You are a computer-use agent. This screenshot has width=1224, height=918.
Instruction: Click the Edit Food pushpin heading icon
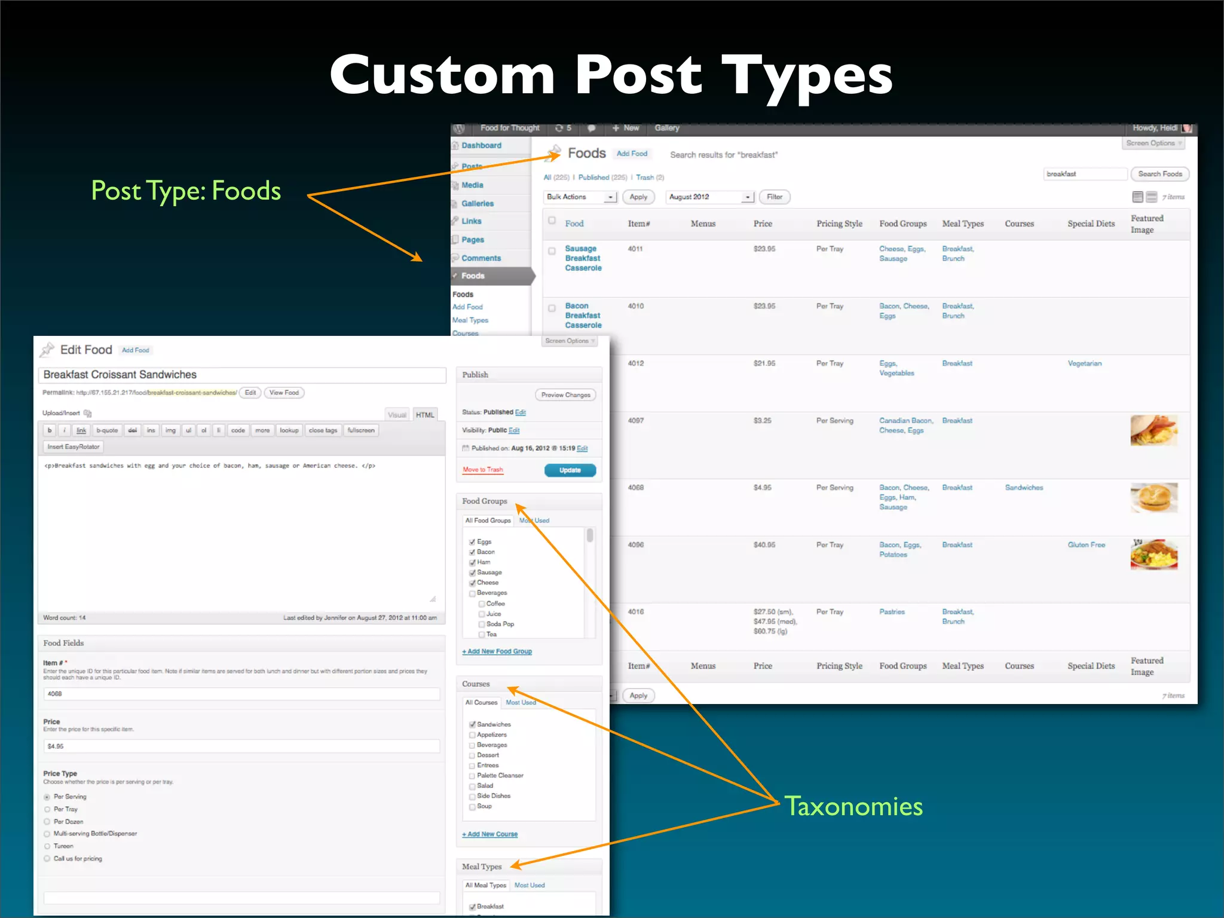pos(47,350)
